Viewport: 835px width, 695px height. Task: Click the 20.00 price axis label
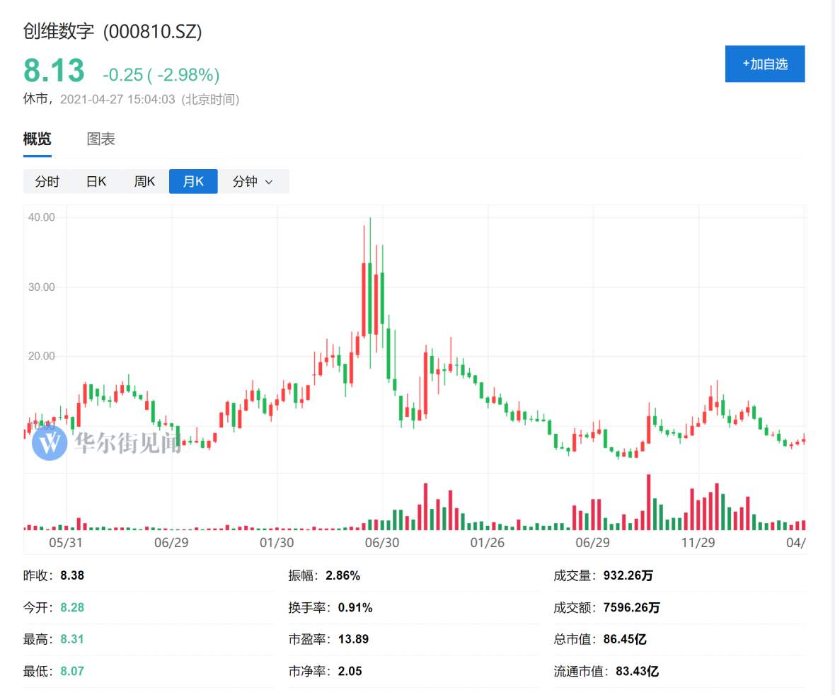(x=42, y=356)
